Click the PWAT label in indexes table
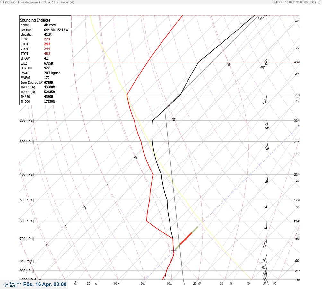This screenshot has height=289, width=322. click(25, 73)
